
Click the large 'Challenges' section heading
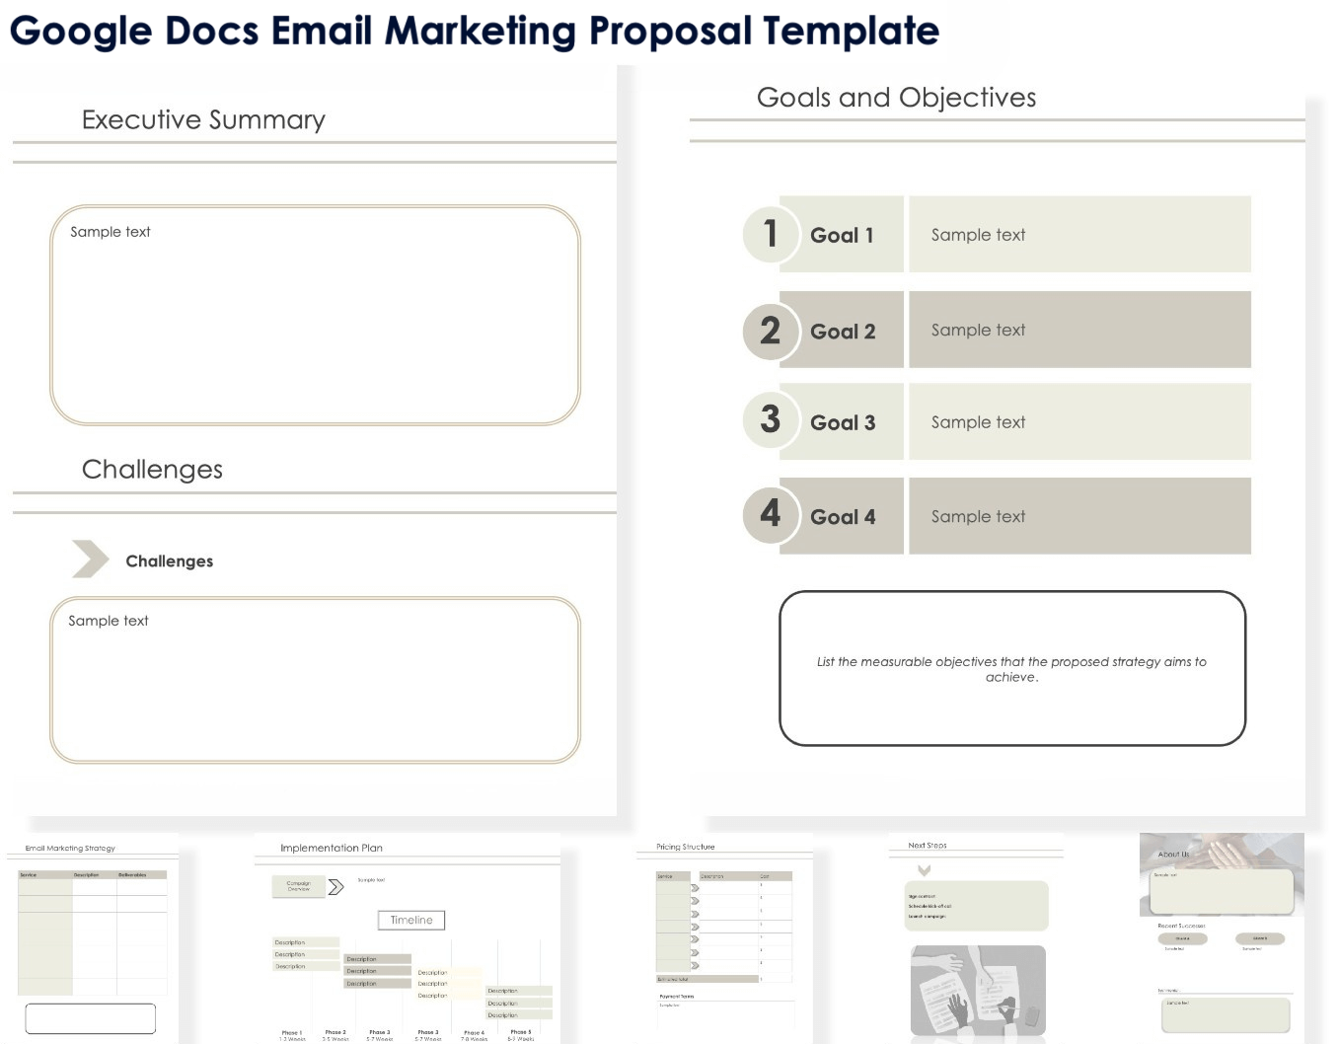click(x=152, y=470)
